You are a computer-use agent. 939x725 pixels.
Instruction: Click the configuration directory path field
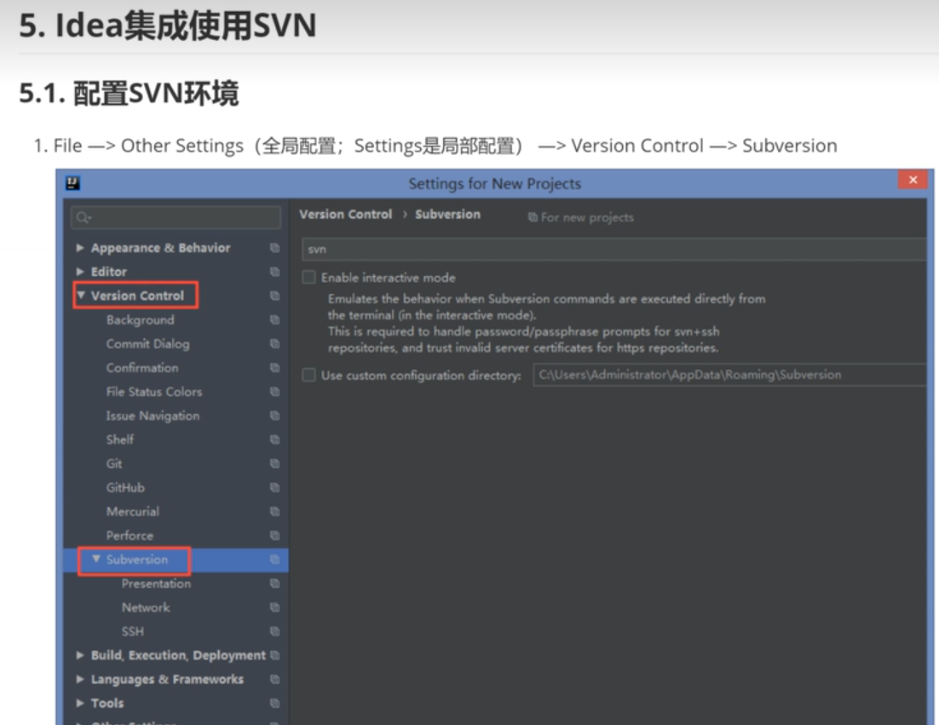[x=729, y=375]
